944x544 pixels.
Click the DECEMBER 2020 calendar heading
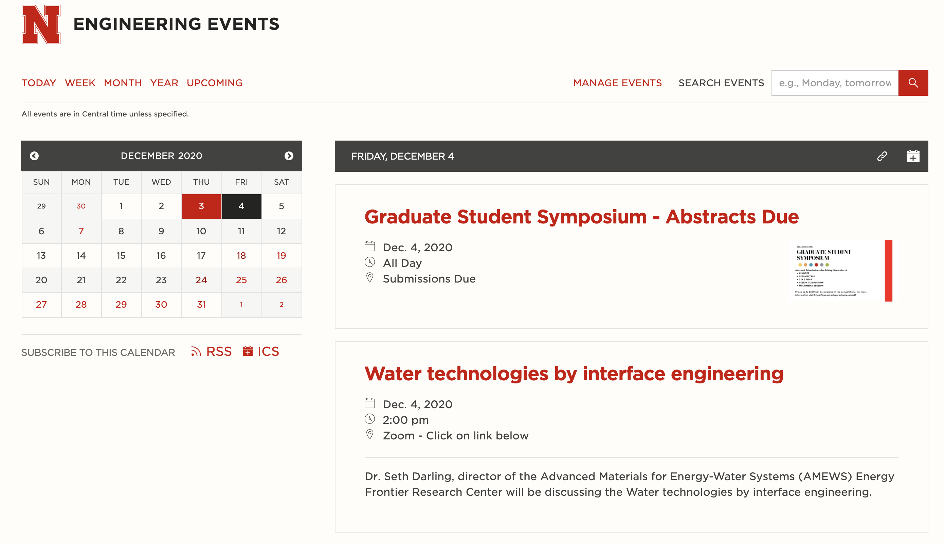pyautogui.click(x=161, y=156)
